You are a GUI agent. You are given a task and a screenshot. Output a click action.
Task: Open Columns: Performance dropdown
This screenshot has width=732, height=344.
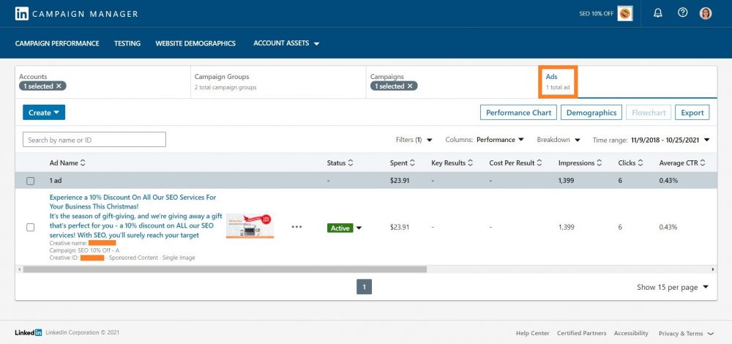click(x=485, y=140)
